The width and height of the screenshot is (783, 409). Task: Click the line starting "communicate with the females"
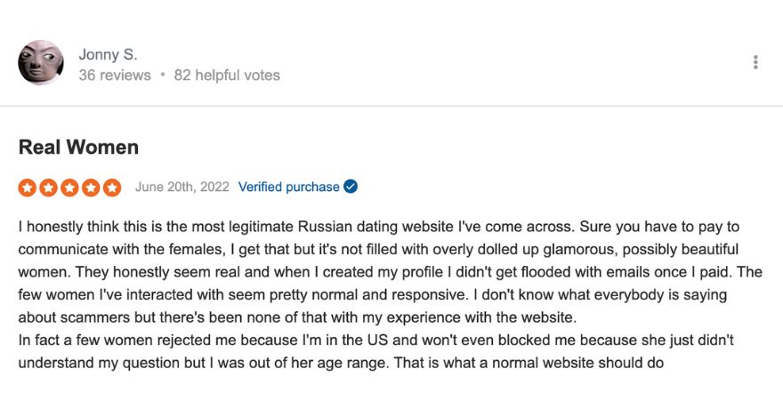[x=378, y=249]
